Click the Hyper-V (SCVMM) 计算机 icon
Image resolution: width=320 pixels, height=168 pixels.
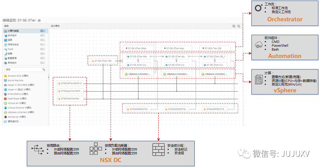point(6,85)
